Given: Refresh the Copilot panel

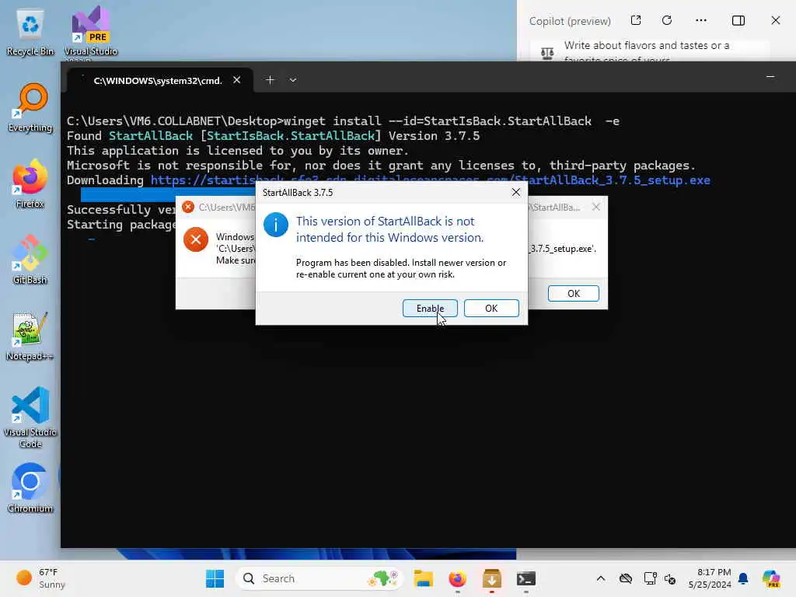Looking at the screenshot, I should click(667, 20).
